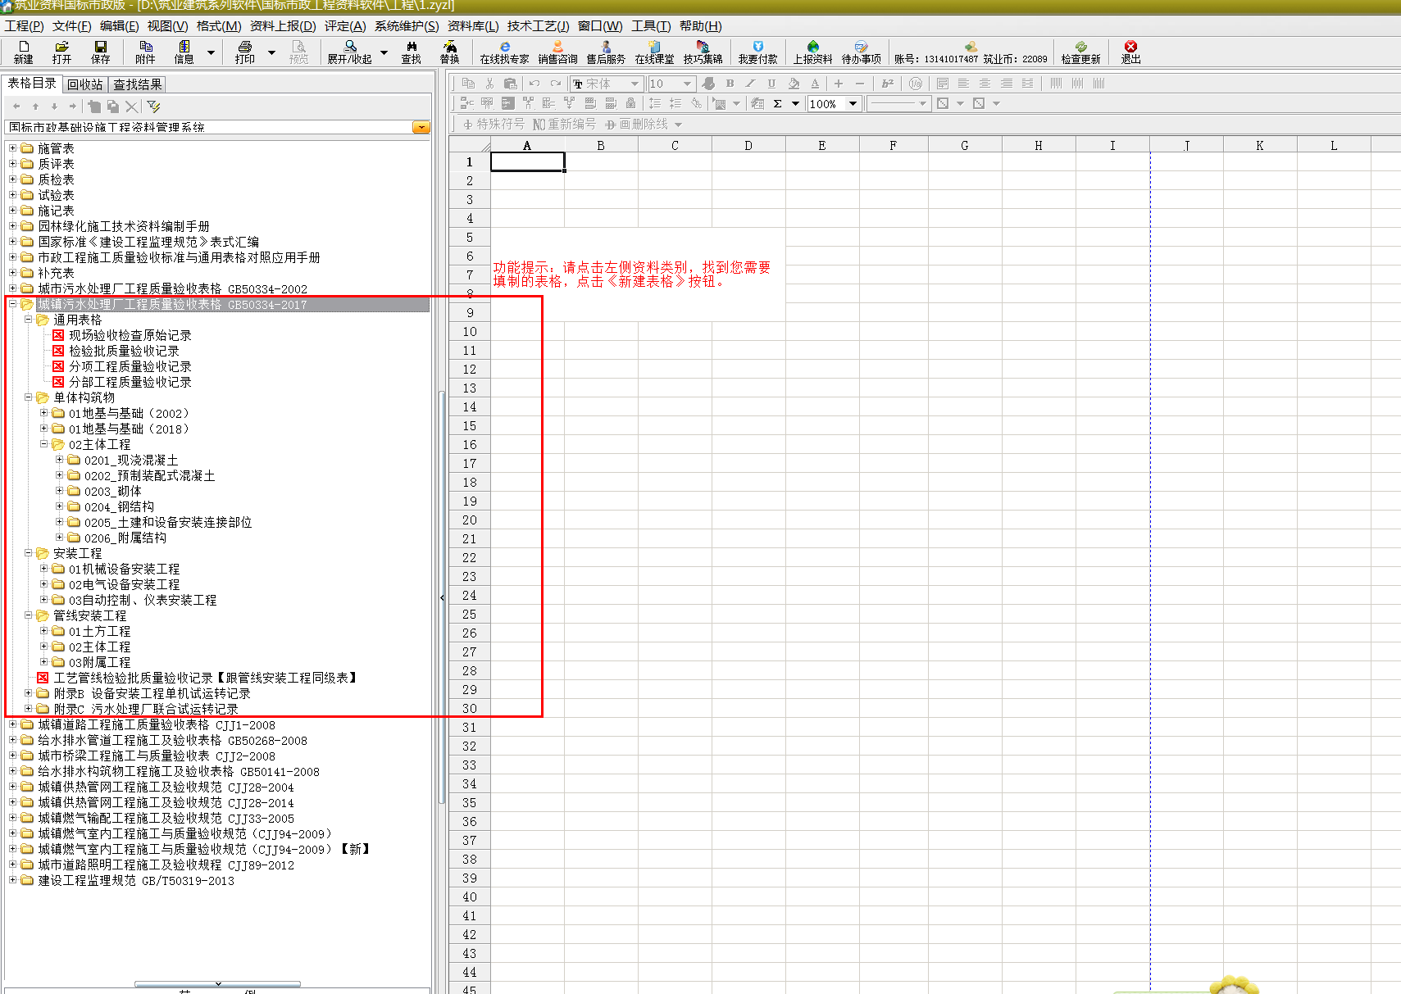Click 城镇道路工程施工质量验收表格 CJJ1-2008
Viewport: 1401px width, 994px height.
click(x=157, y=724)
